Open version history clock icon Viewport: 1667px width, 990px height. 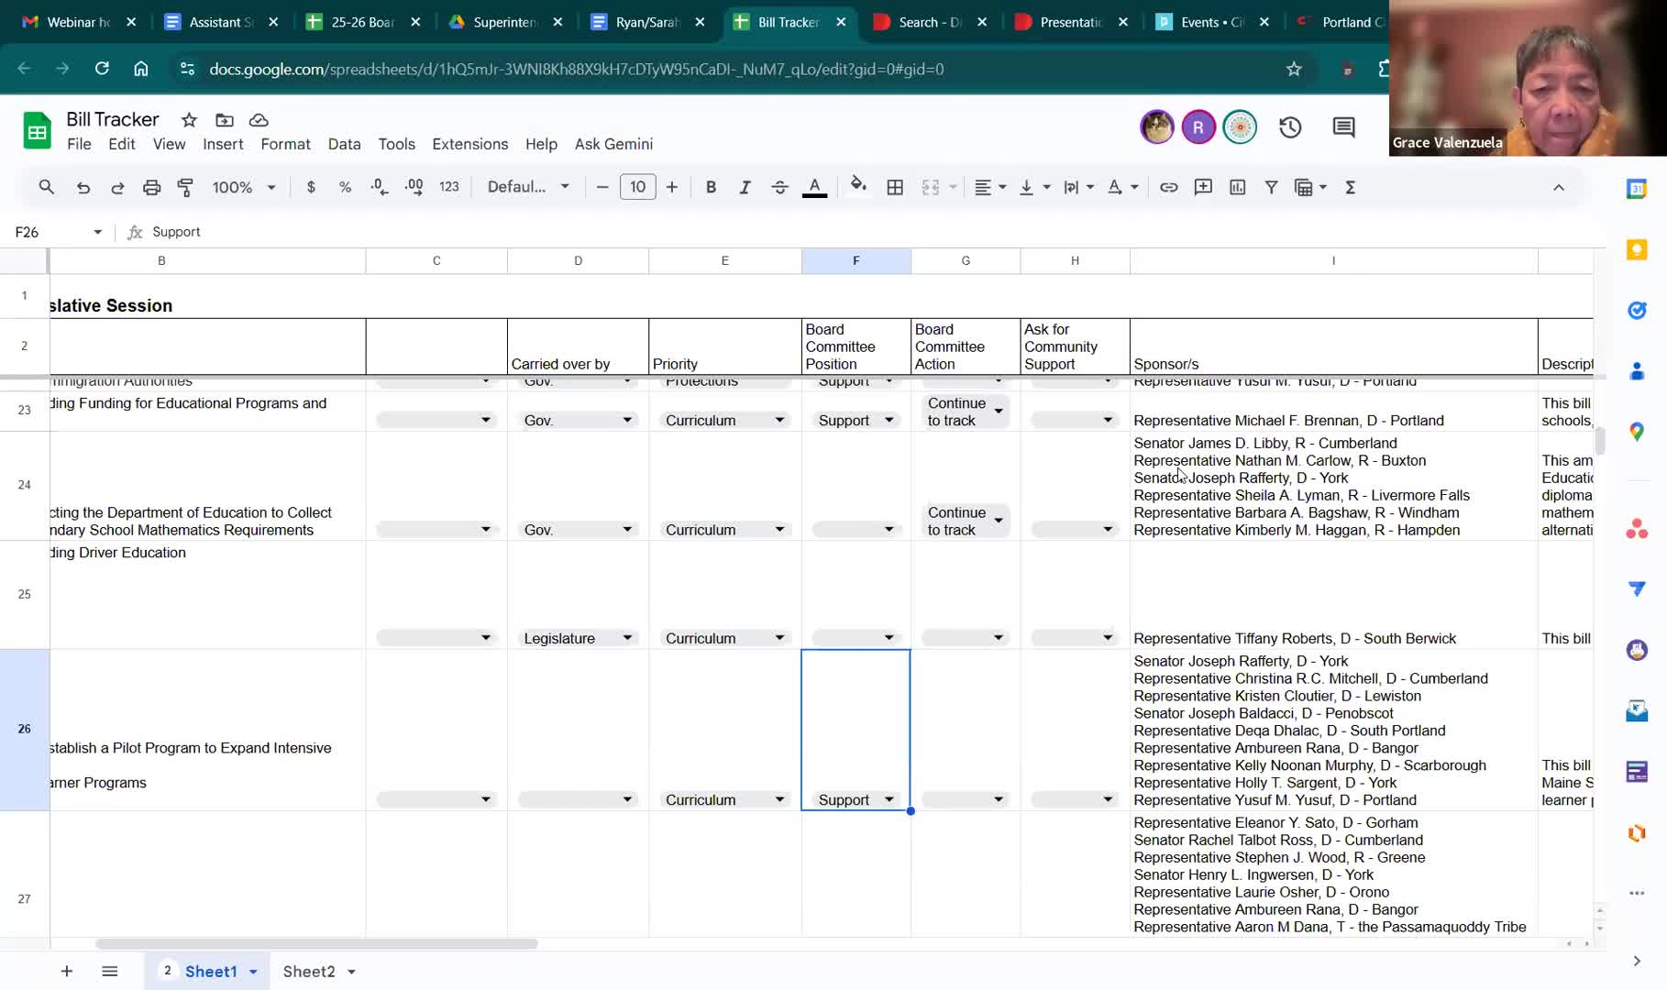[1290, 127]
